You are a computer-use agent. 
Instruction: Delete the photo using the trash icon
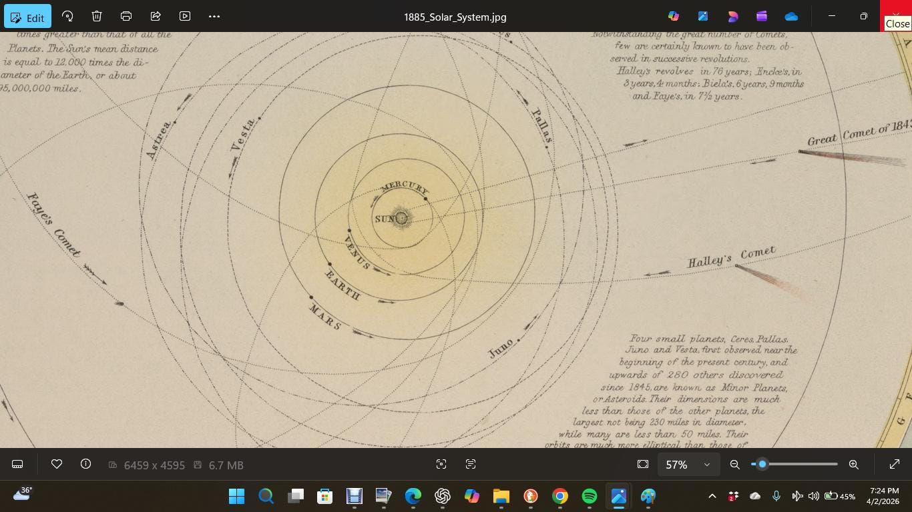[x=97, y=16]
